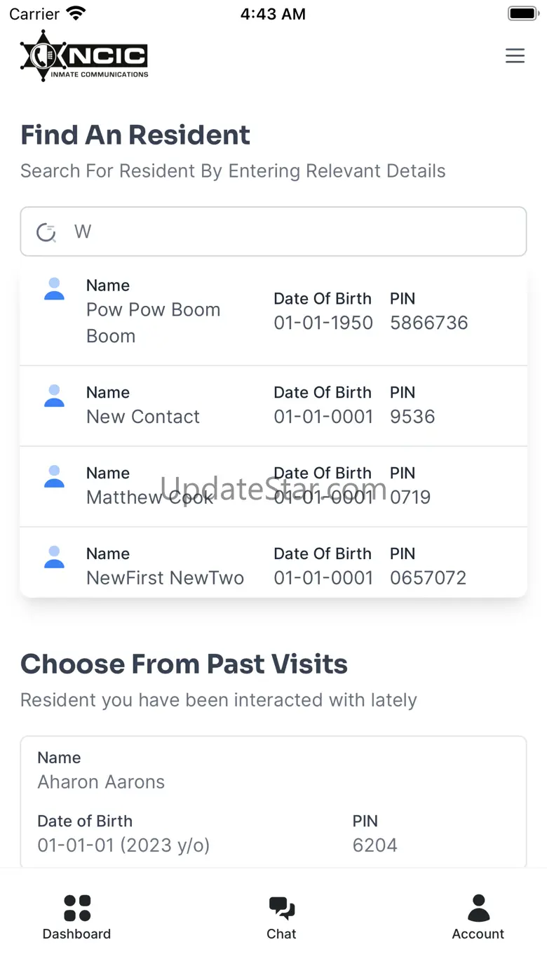Switch to the Chat tab
The height and width of the screenshot is (973, 547).
tap(281, 917)
